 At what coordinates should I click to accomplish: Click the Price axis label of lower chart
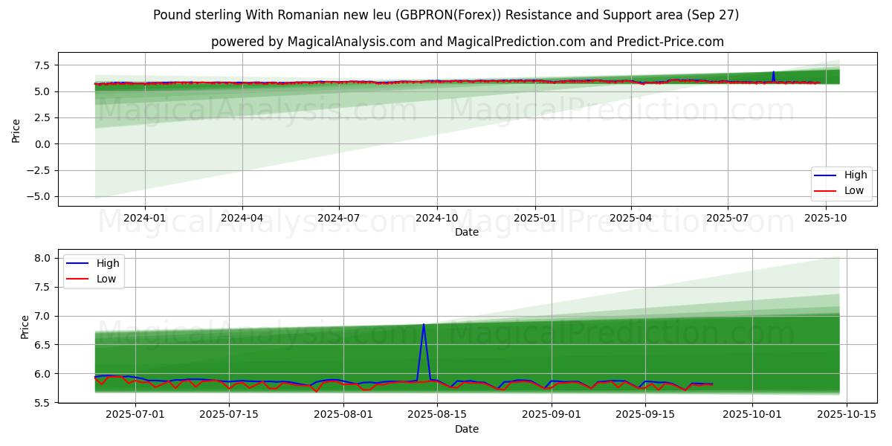pos(25,326)
